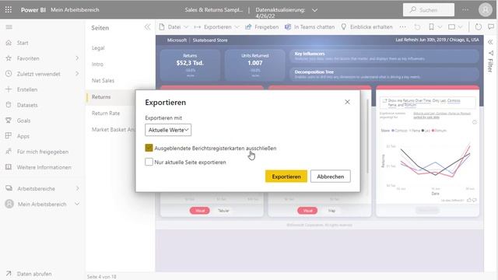
Task: Click the In Teams chatten icon
Action: pyautogui.click(x=288, y=27)
